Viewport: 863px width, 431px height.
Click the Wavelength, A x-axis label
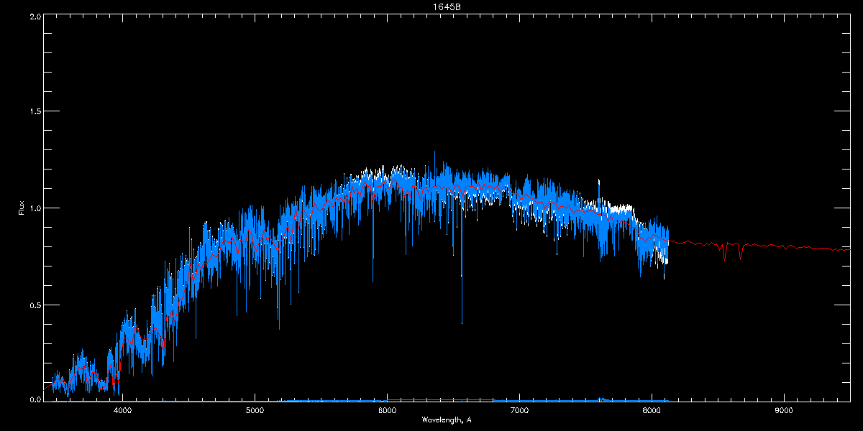tap(447, 420)
